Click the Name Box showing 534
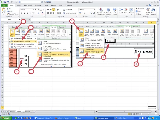The height and width of the screenshot is (120, 160). (x=10, y=20)
